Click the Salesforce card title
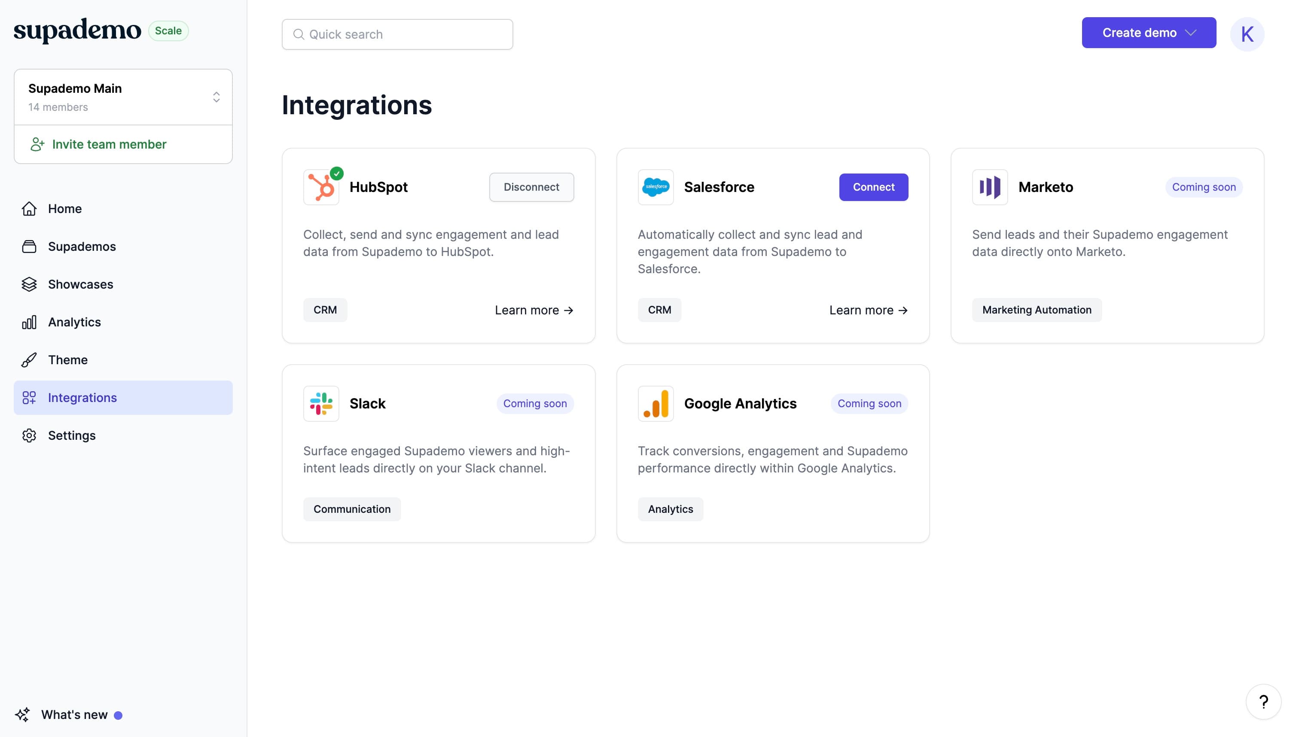Viewport: 1299px width, 737px height. (x=719, y=187)
